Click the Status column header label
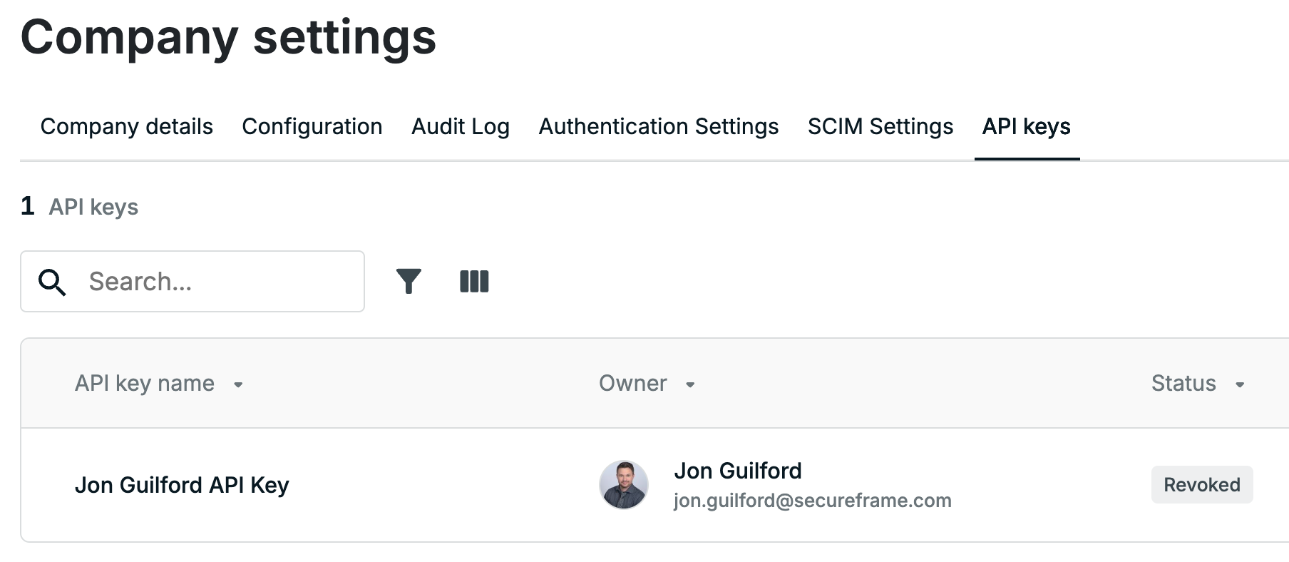 (1183, 384)
